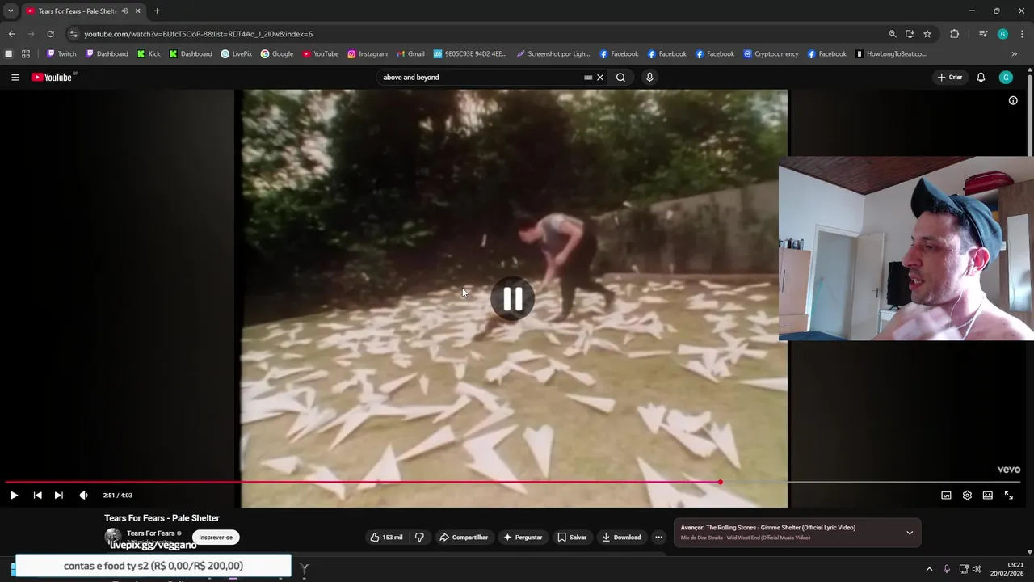Viewport: 1034px width, 582px height.
Task: Open the Perguntar assistant button
Action: click(x=523, y=538)
